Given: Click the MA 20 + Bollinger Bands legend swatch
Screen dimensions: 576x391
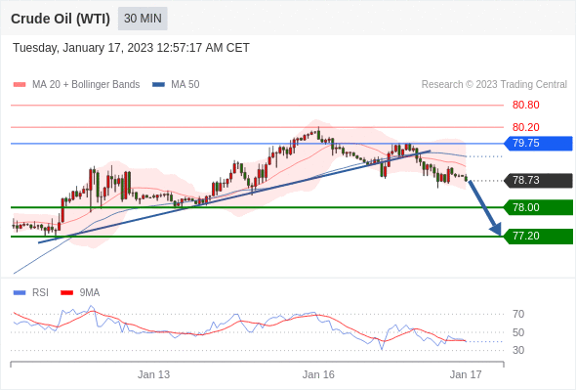Looking at the screenshot, I should [20, 85].
